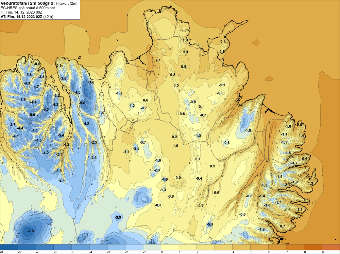Click the legend scale label 9
340x254 pixels.
(323, 252)
